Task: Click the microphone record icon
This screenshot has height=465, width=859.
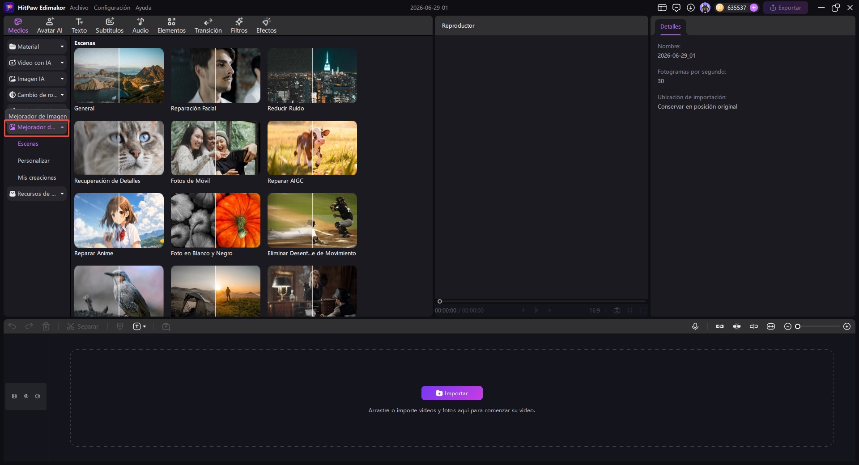Action: tap(695, 326)
